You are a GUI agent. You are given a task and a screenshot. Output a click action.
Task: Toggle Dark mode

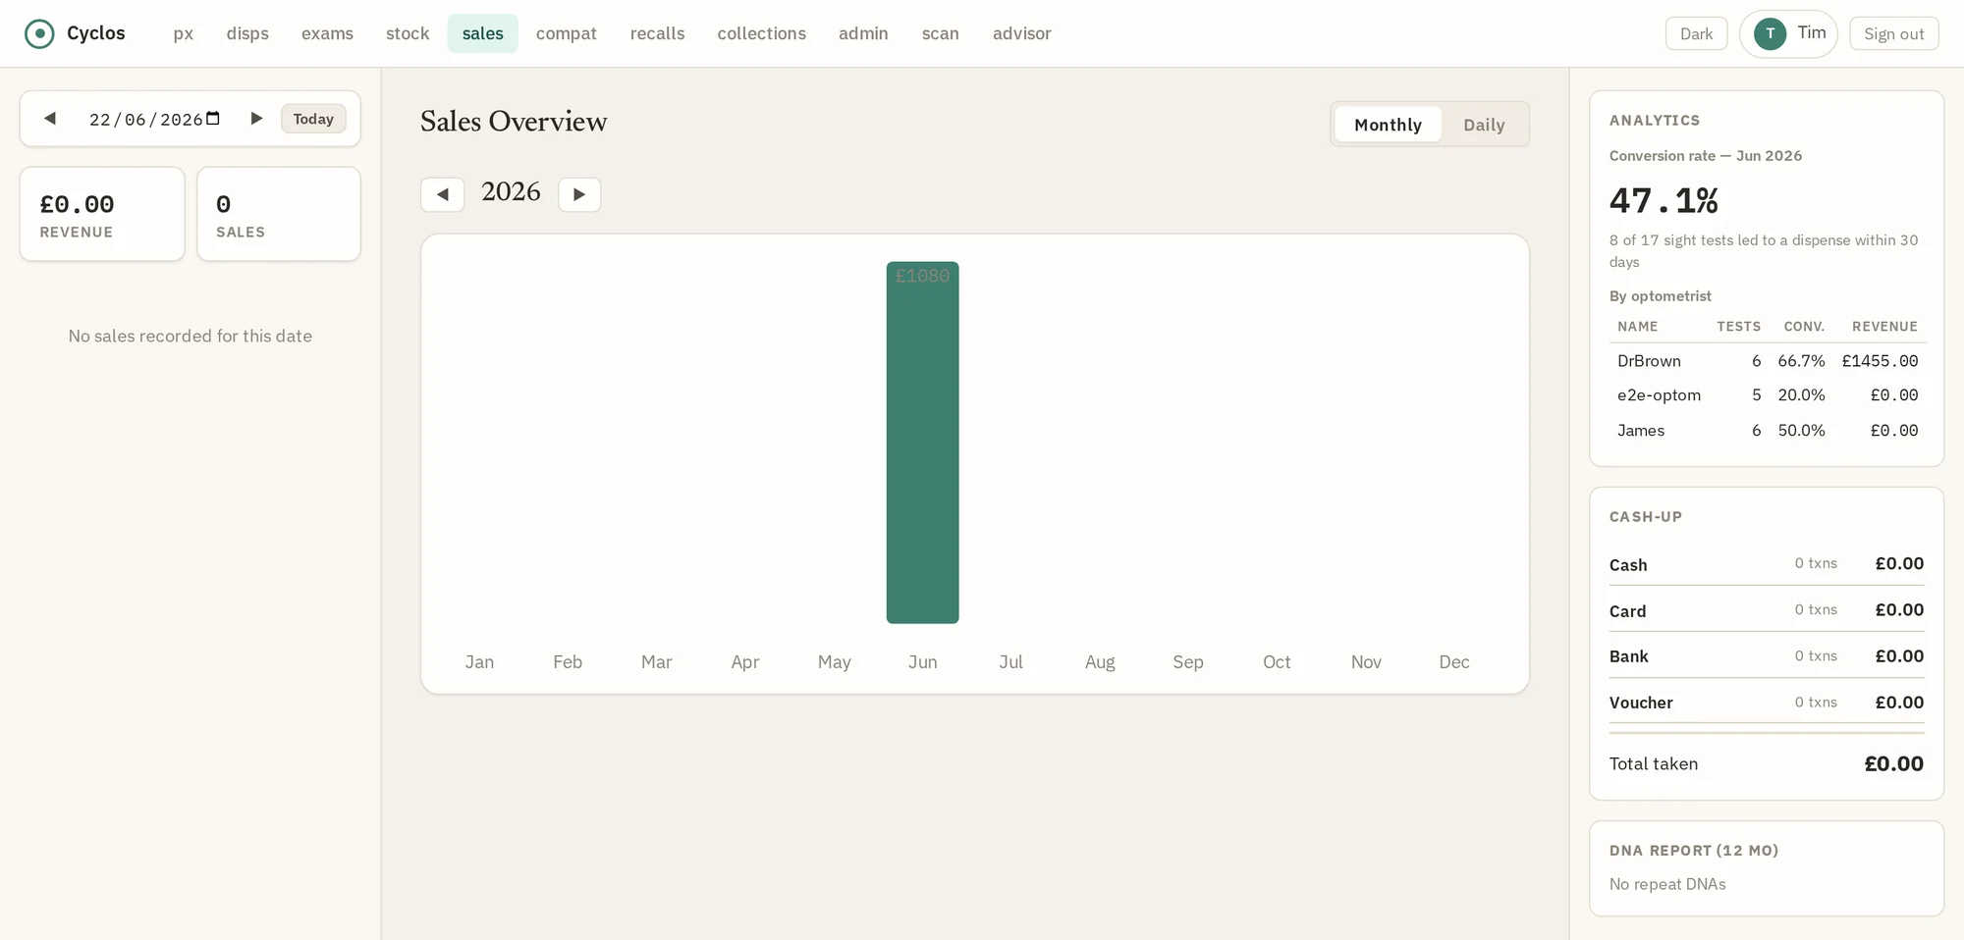tap(1696, 33)
